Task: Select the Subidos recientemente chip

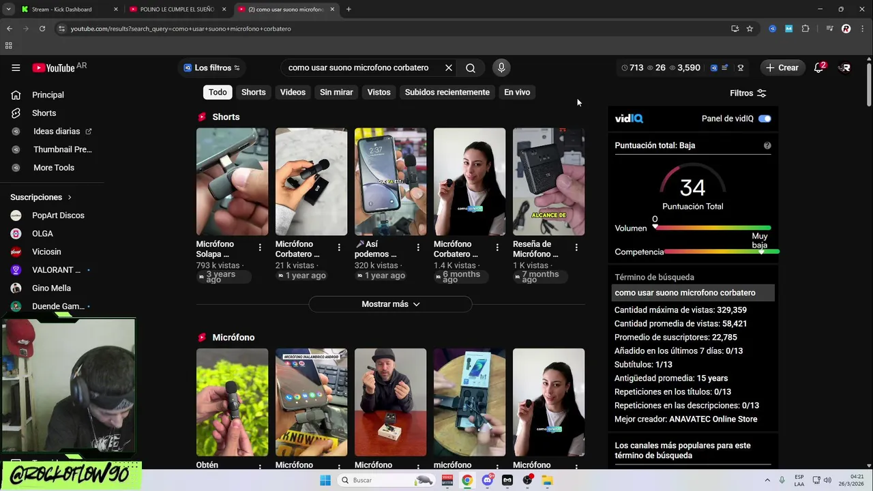Action: tap(447, 92)
